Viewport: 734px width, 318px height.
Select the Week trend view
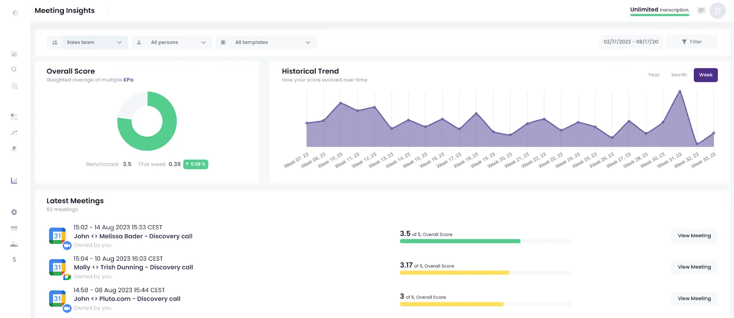point(706,75)
